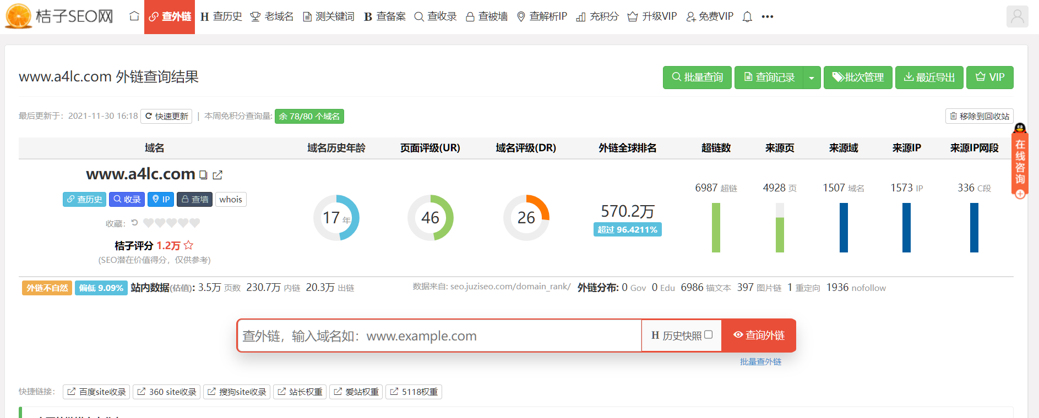Click the 快速更新 refresh button

click(166, 116)
